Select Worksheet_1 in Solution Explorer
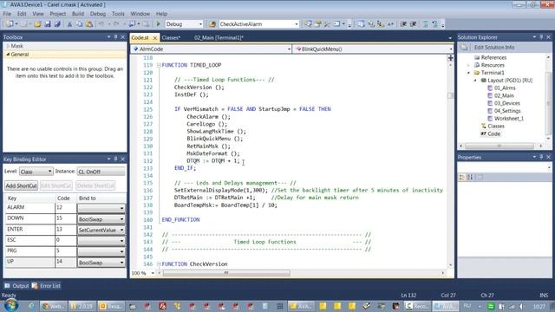Viewport: 555px width, 312px height. click(x=509, y=119)
